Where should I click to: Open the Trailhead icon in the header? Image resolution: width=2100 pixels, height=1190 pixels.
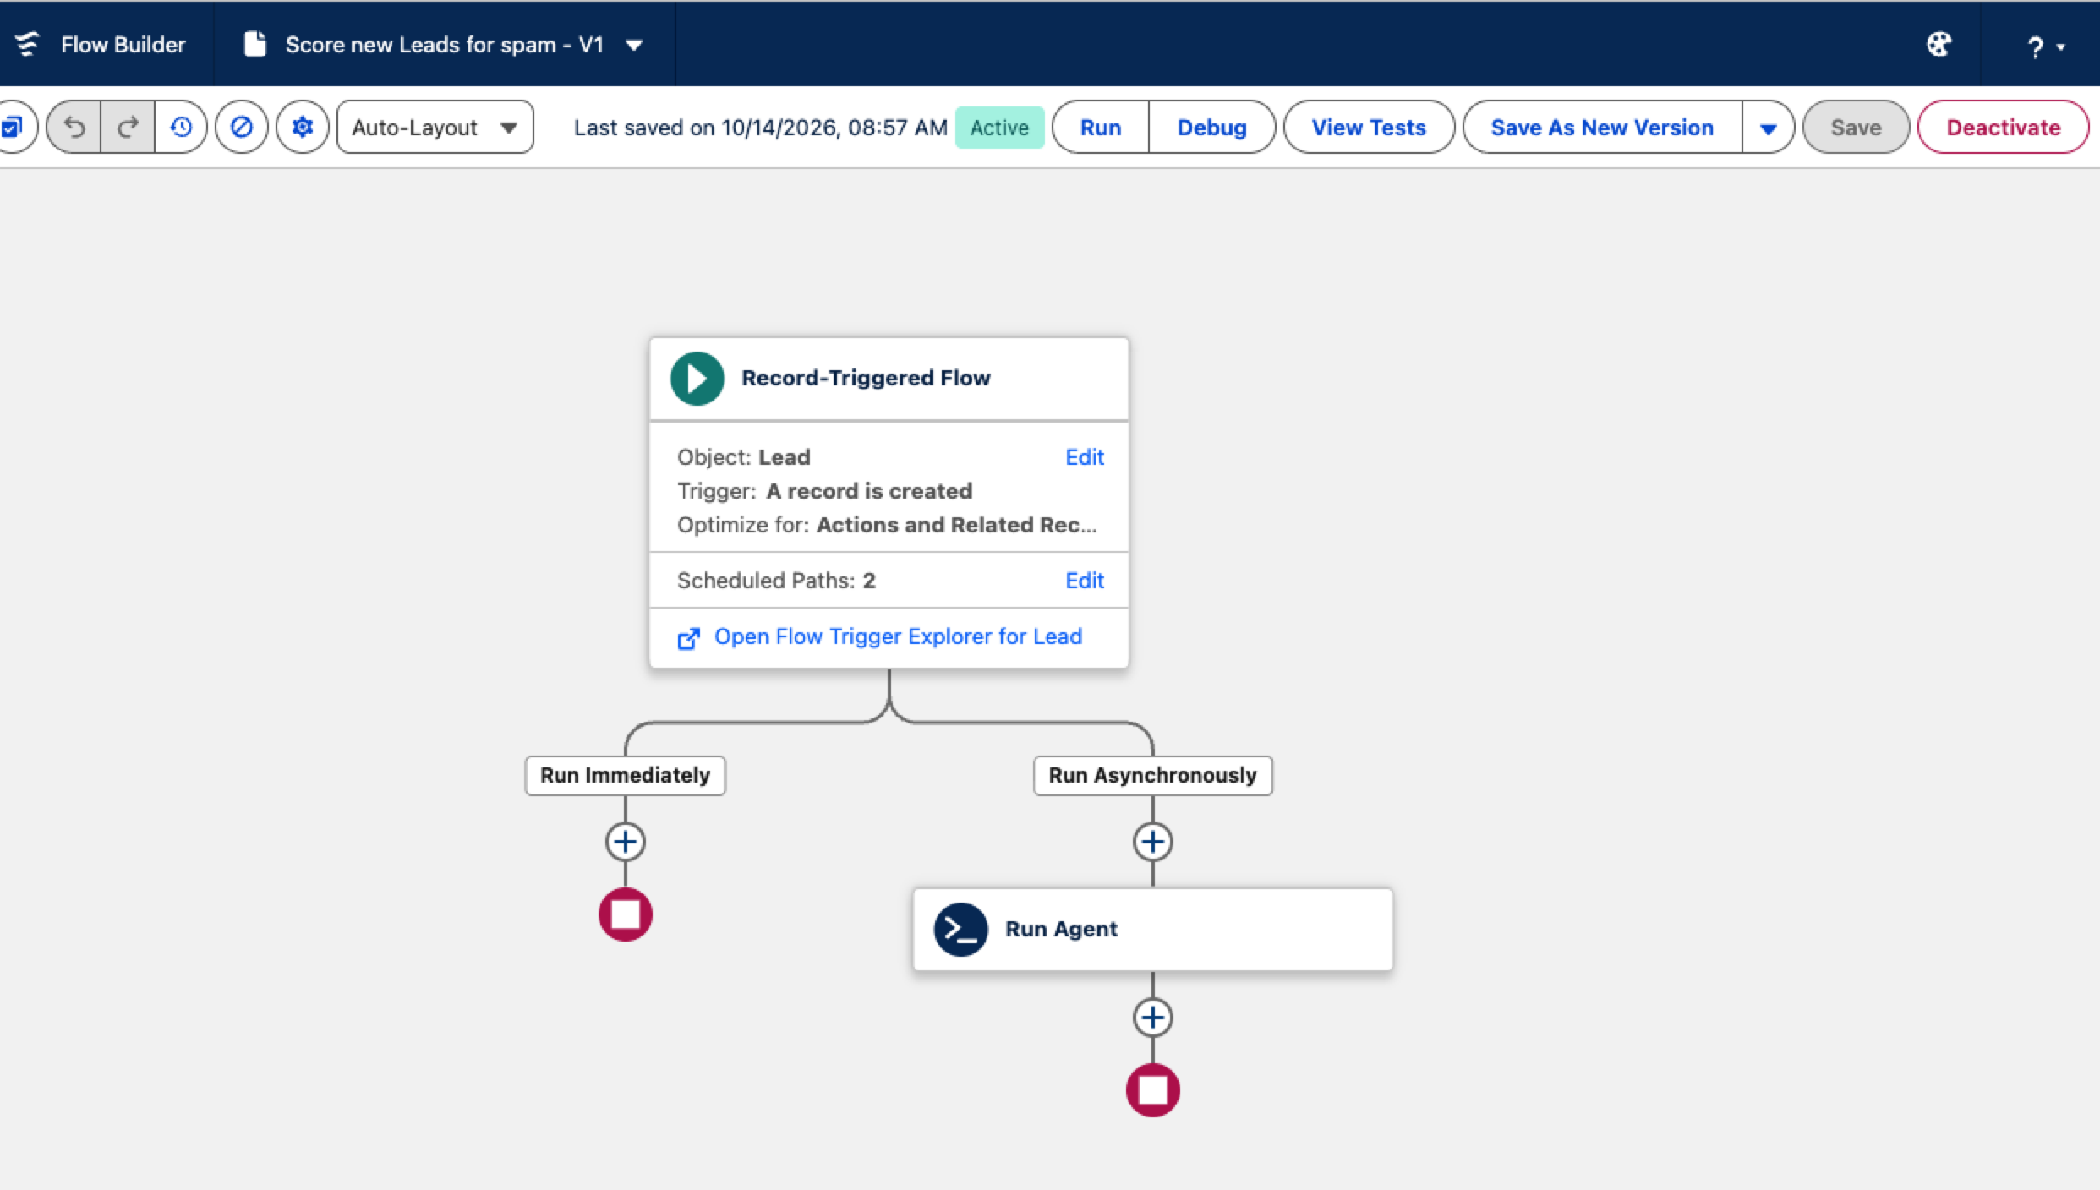(x=1939, y=44)
